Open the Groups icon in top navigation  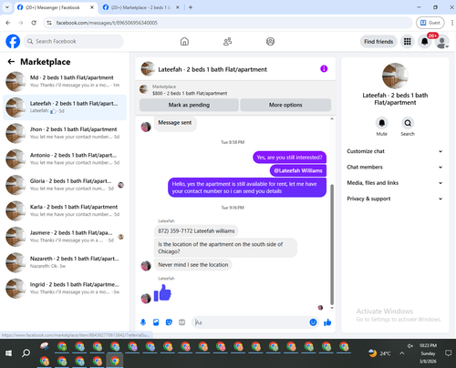(x=270, y=41)
